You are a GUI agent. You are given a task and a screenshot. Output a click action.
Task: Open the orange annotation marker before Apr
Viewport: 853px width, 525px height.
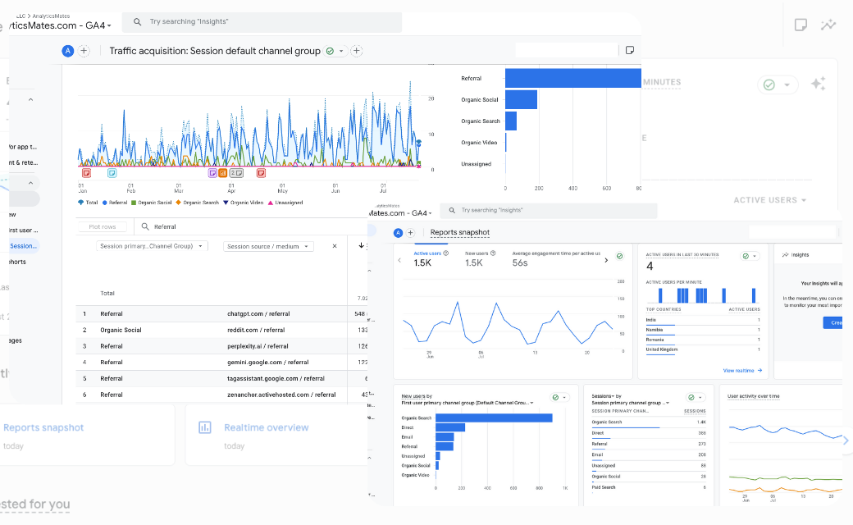(x=222, y=173)
